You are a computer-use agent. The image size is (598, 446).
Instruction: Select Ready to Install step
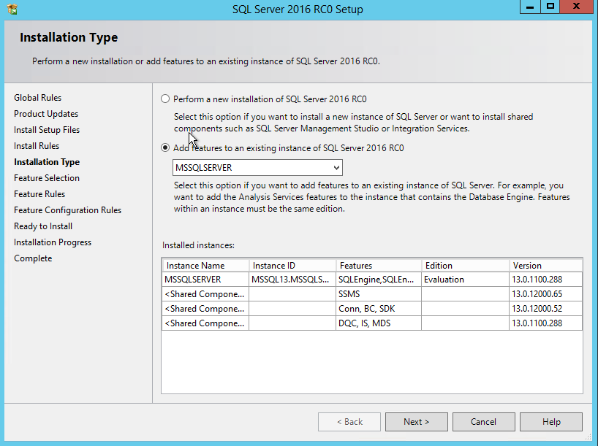(x=43, y=226)
